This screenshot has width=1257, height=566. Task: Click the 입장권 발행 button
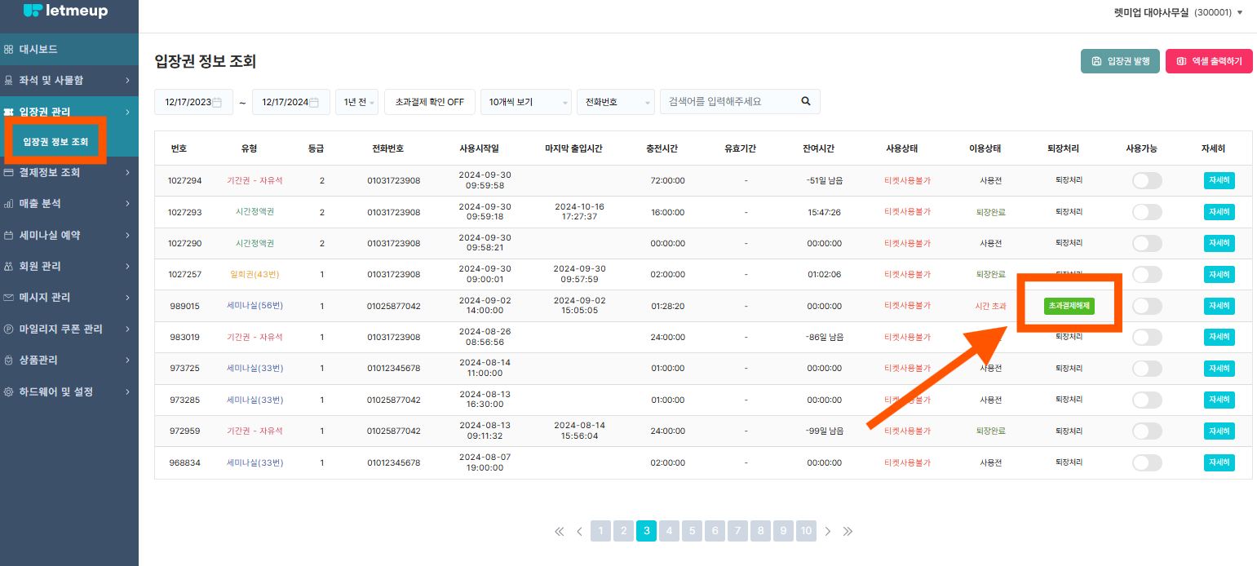[x=1120, y=61]
